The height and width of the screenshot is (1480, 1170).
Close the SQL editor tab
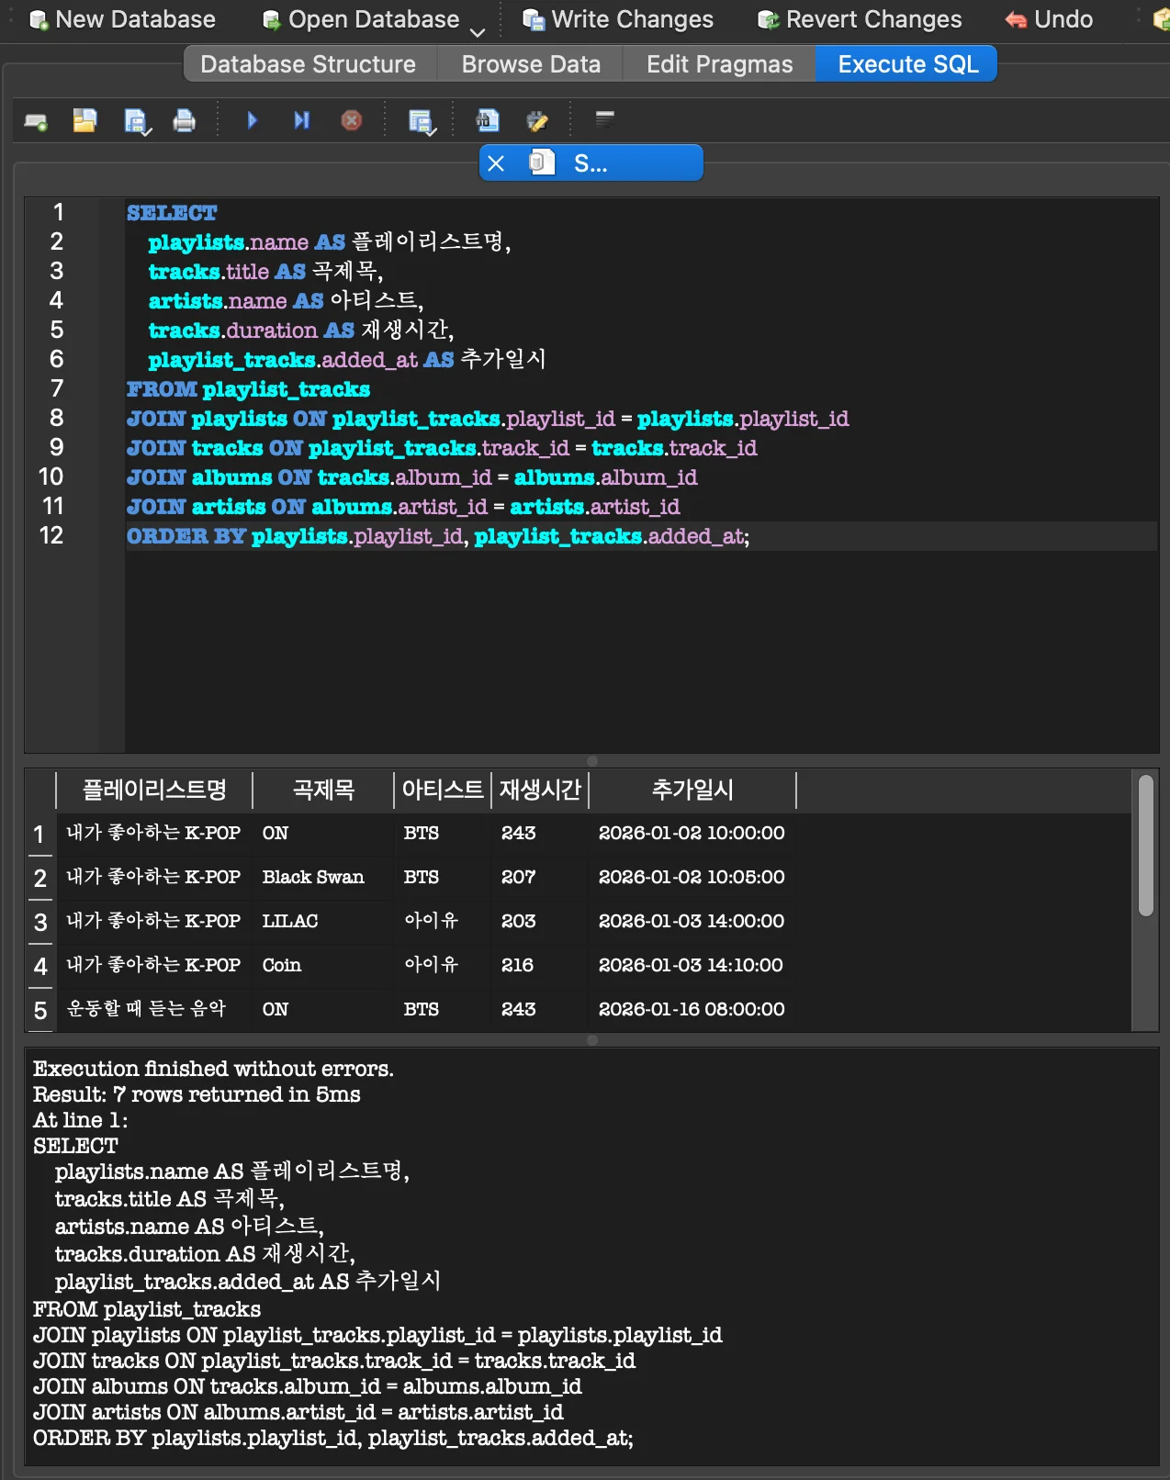pyautogui.click(x=496, y=163)
